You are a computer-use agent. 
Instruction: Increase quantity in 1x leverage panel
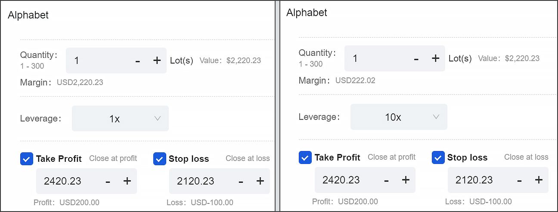157,61
